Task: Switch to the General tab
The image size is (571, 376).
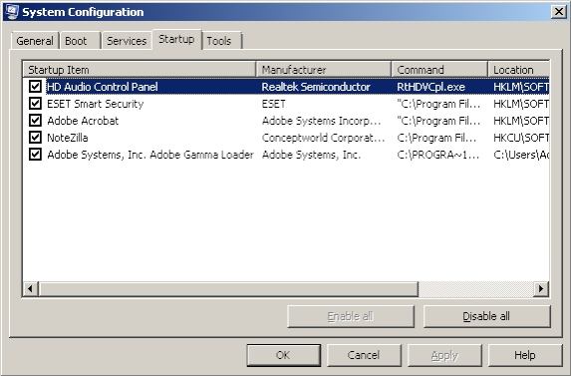Action: (35, 41)
